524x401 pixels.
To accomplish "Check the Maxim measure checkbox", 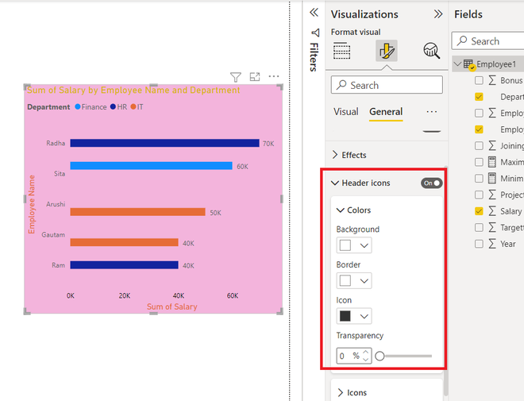I will point(479,162).
